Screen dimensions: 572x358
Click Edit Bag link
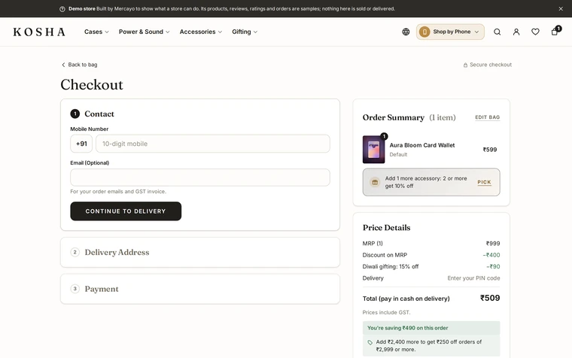click(x=488, y=117)
